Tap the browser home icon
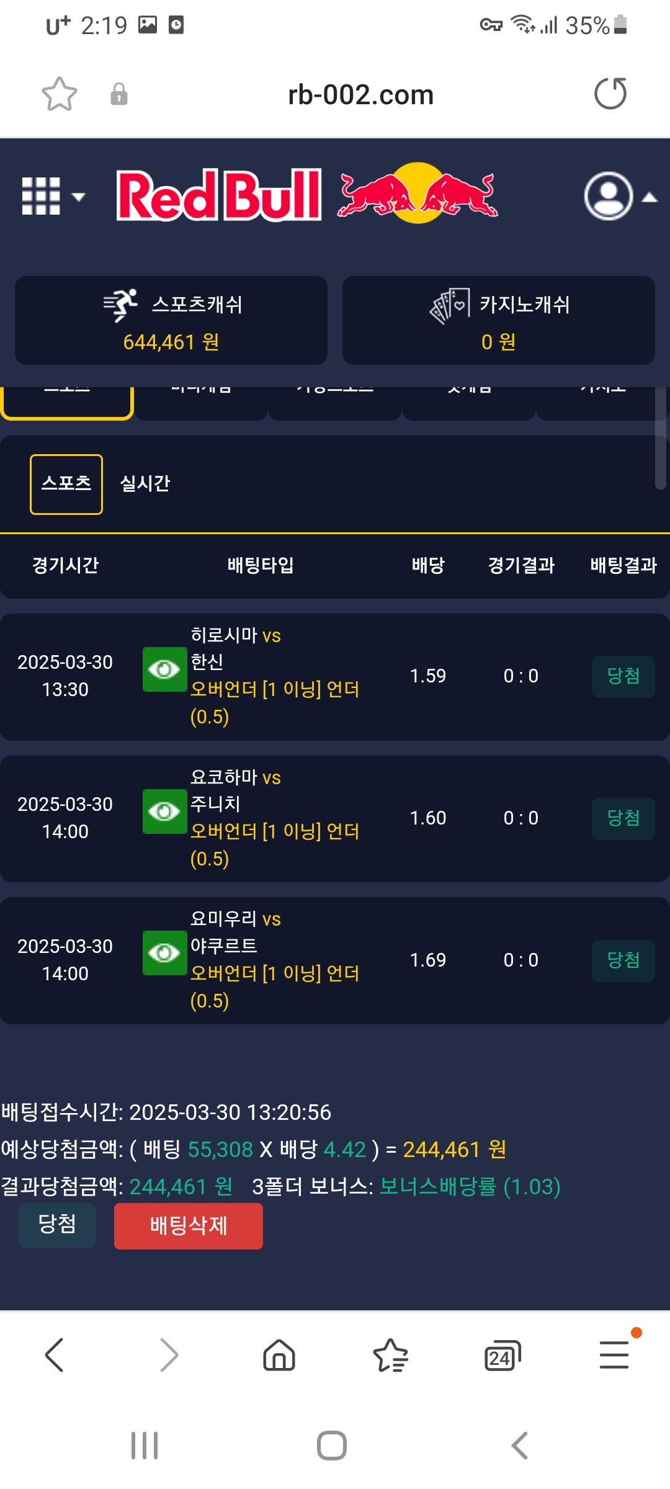 pos(279,1354)
